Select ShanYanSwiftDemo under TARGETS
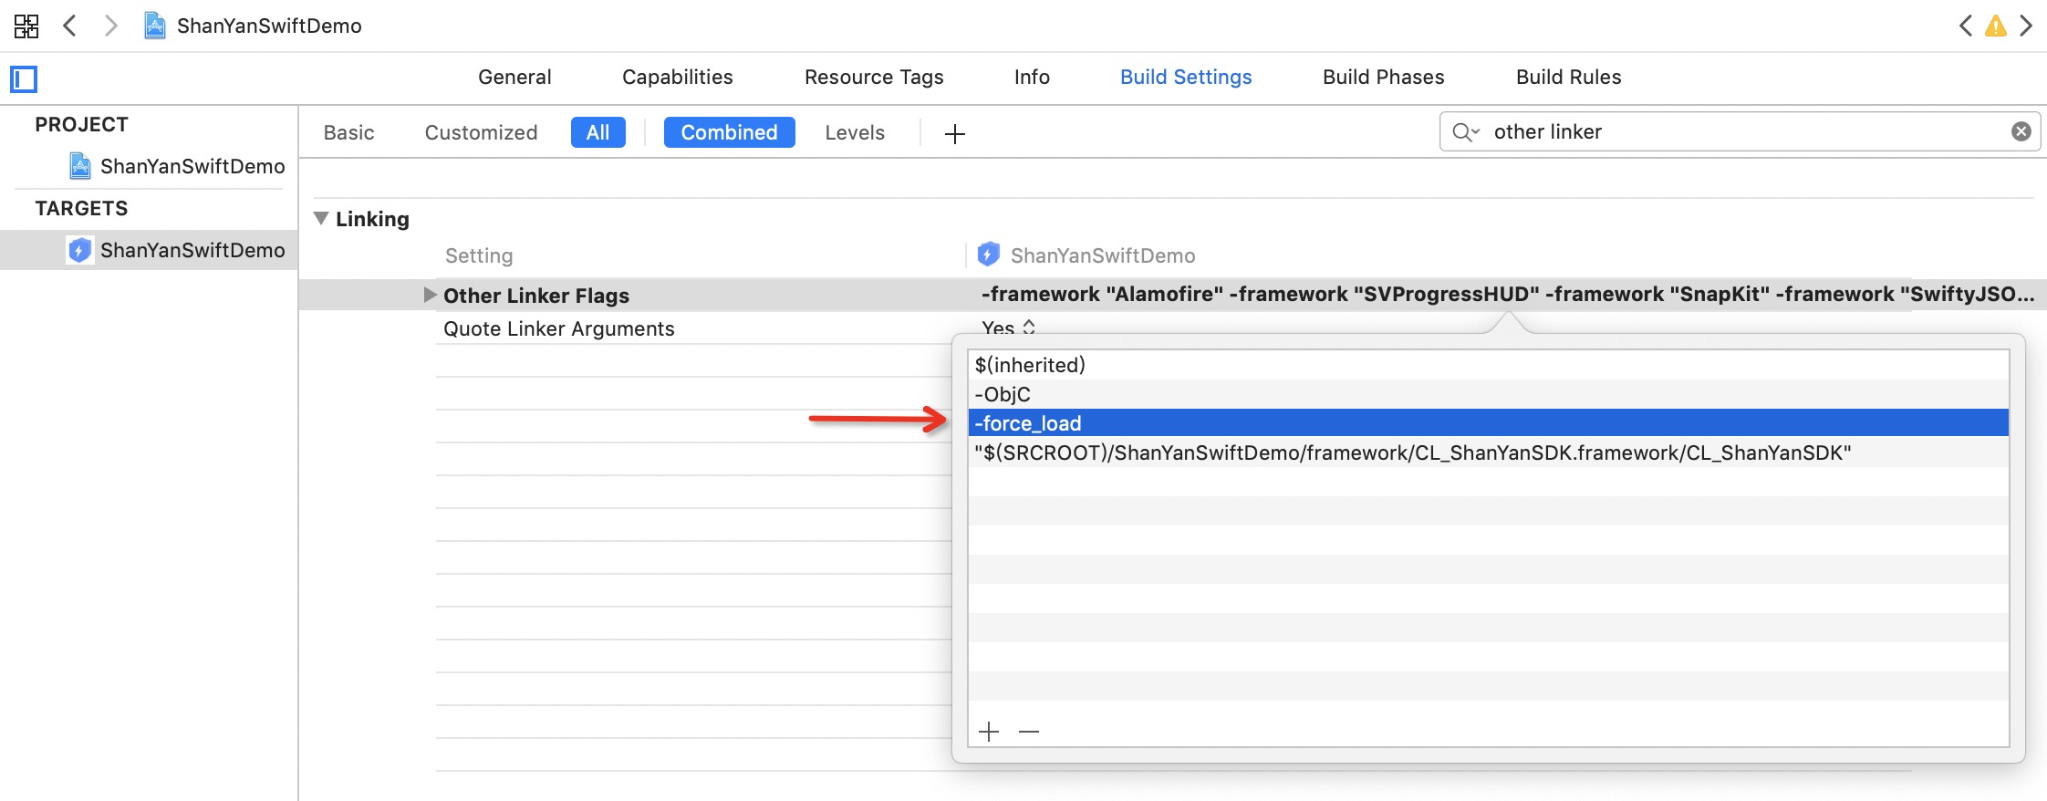This screenshot has height=801, width=2047. 149,250
